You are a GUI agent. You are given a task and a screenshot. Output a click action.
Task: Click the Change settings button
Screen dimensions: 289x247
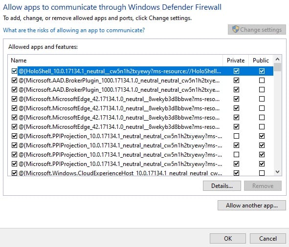[x=257, y=29]
